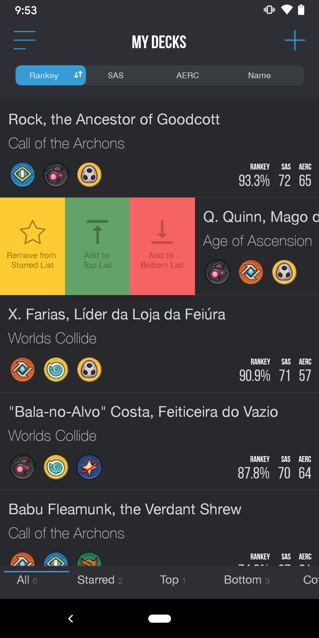319x638 pixels.
Task: Sort decks by Name
Action: coord(259,75)
